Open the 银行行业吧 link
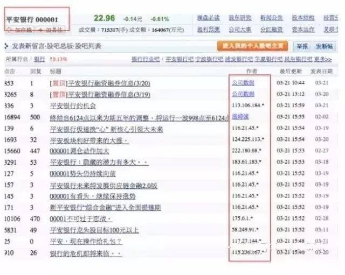The height and width of the screenshot is (275, 345). pyautogui.click(x=146, y=59)
